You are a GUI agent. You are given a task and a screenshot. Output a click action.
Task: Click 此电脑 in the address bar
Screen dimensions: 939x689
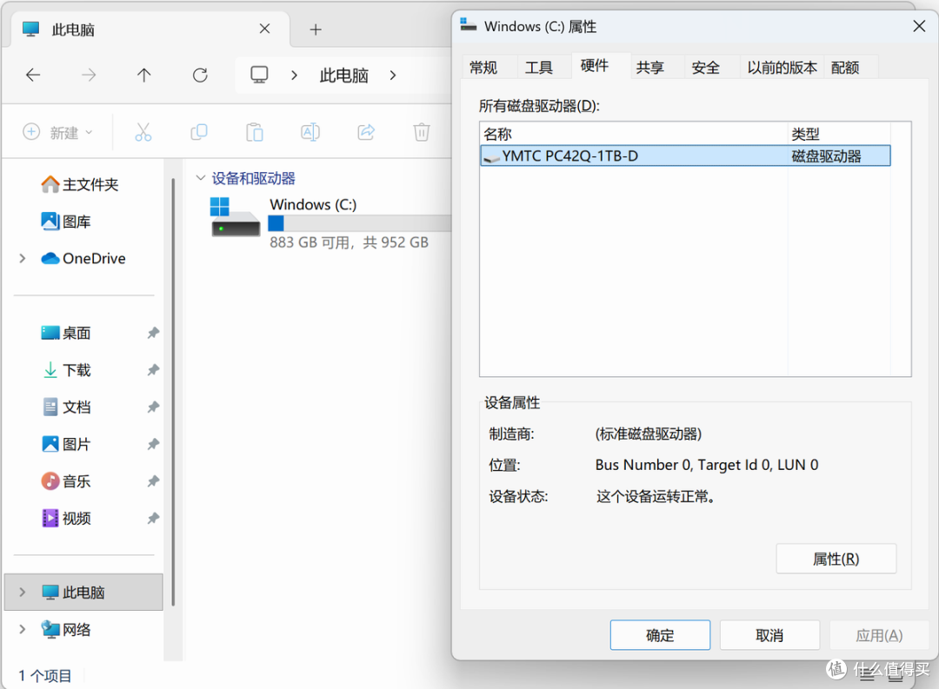pyautogui.click(x=343, y=76)
